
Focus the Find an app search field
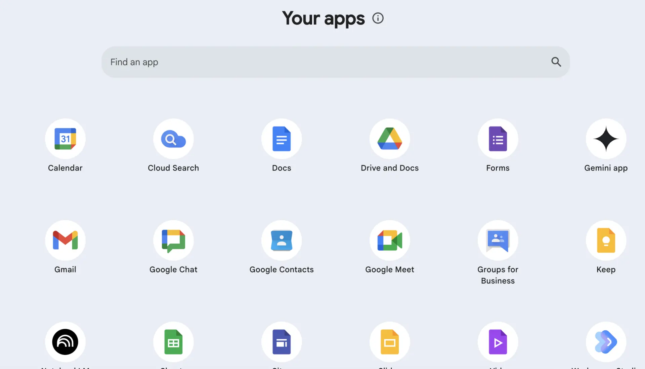coord(336,62)
